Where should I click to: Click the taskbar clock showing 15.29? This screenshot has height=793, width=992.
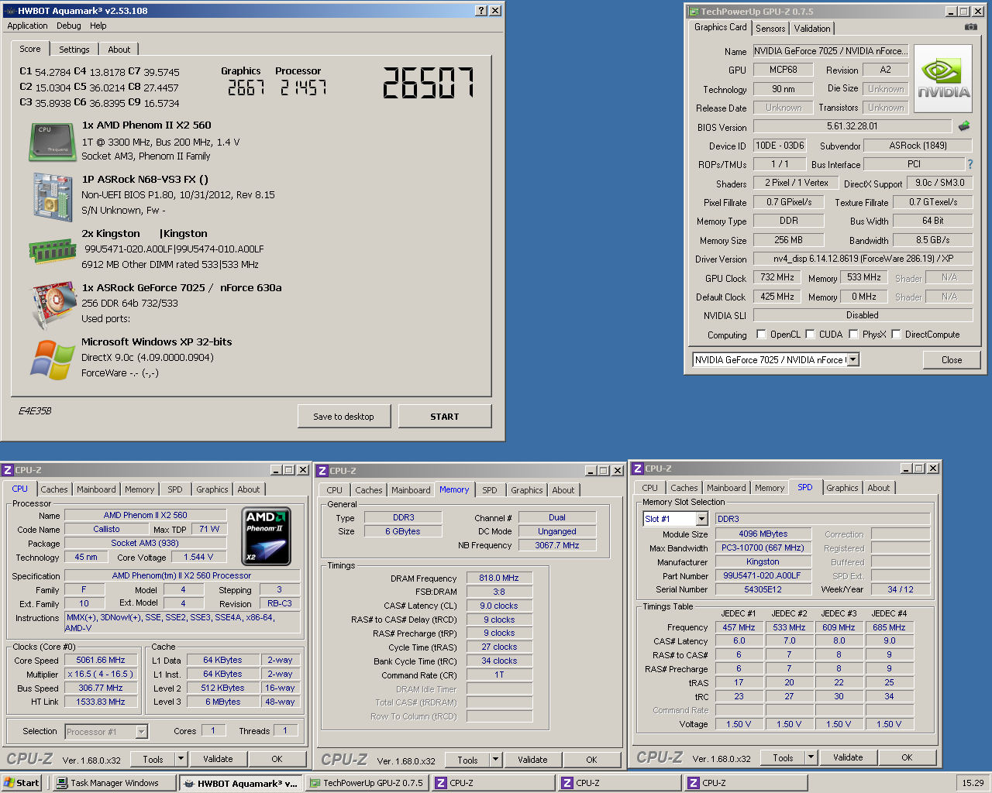point(973,783)
